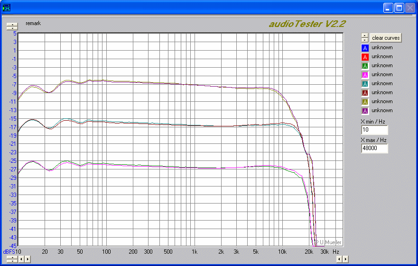Click the unknown label beside olive icon
This screenshot has height=266, width=418.
click(382, 102)
